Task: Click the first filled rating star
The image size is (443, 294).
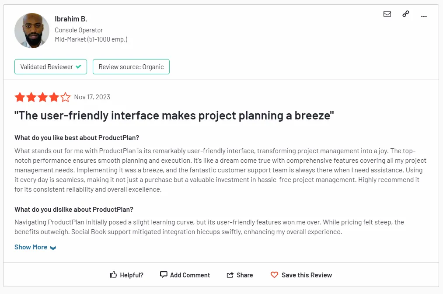Action: (x=20, y=97)
